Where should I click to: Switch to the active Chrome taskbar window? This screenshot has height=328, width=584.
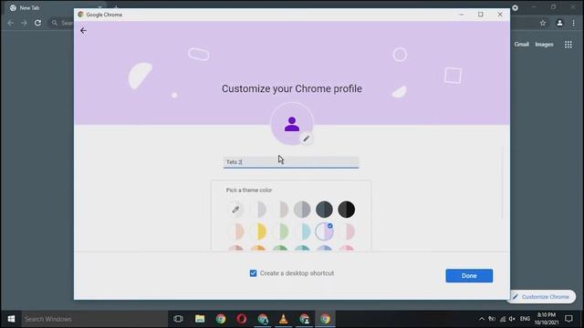click(x=325, y=319)
